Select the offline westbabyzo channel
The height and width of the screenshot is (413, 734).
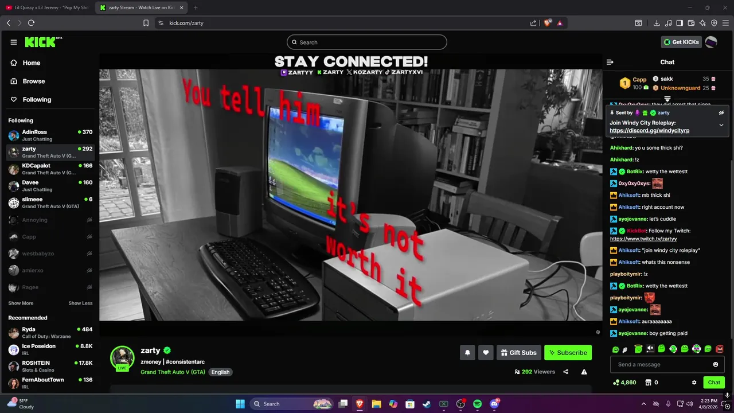(50, 254)
